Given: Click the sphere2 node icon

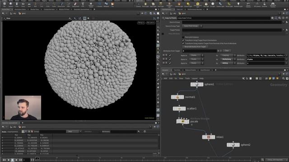Looking at the screenshot, I should coord(233,145).
